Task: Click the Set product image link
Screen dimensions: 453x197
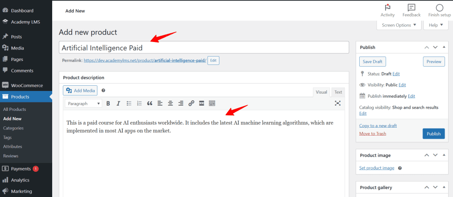Action: tap(376, 168)
